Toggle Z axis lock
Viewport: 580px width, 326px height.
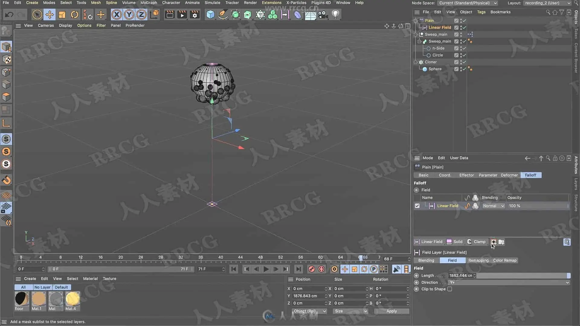point(141,14)
